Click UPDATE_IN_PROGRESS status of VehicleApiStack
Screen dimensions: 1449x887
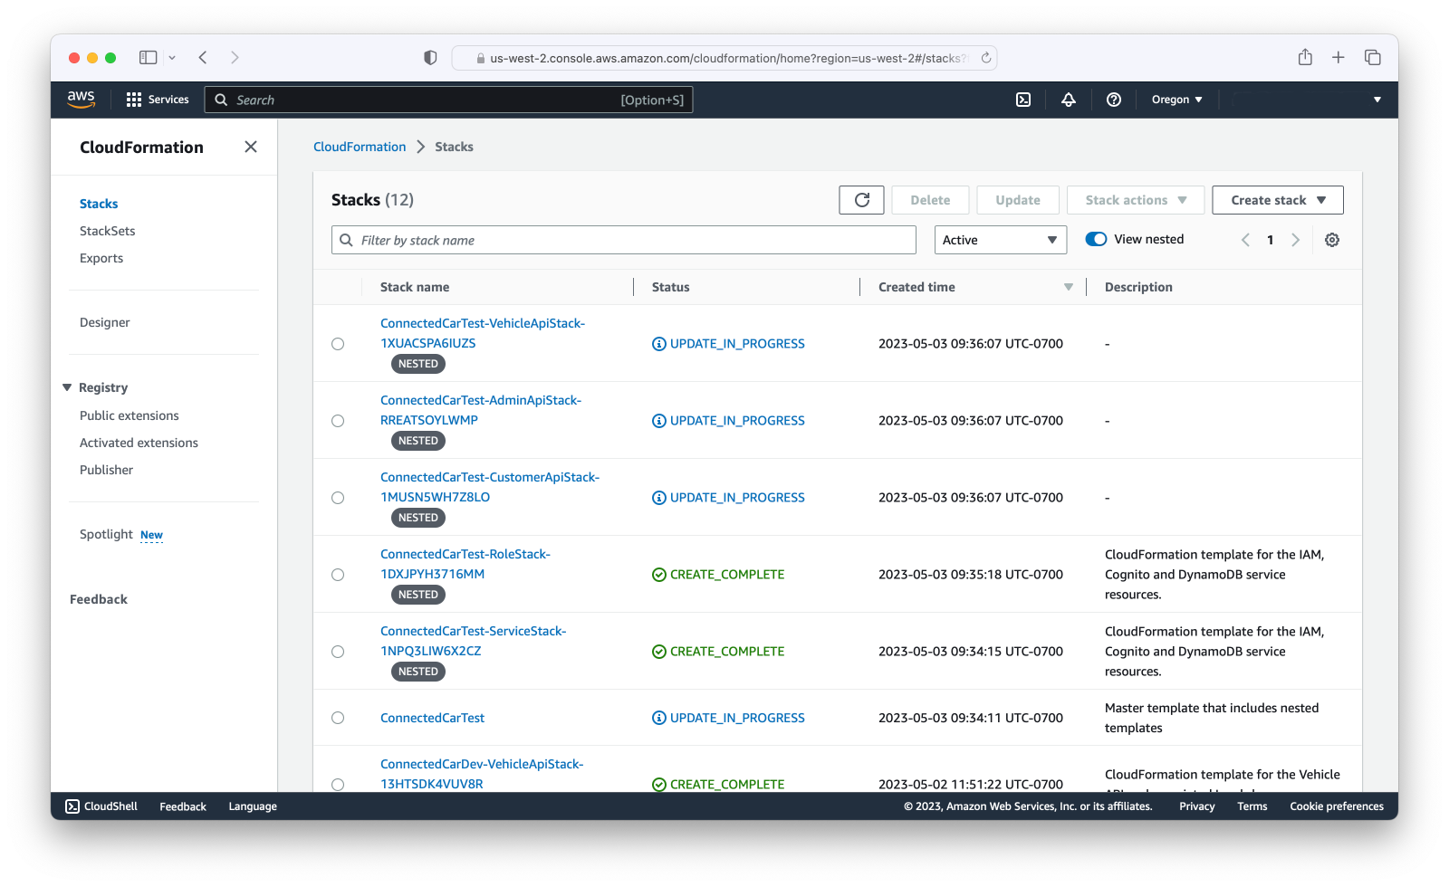coord(728,344)
